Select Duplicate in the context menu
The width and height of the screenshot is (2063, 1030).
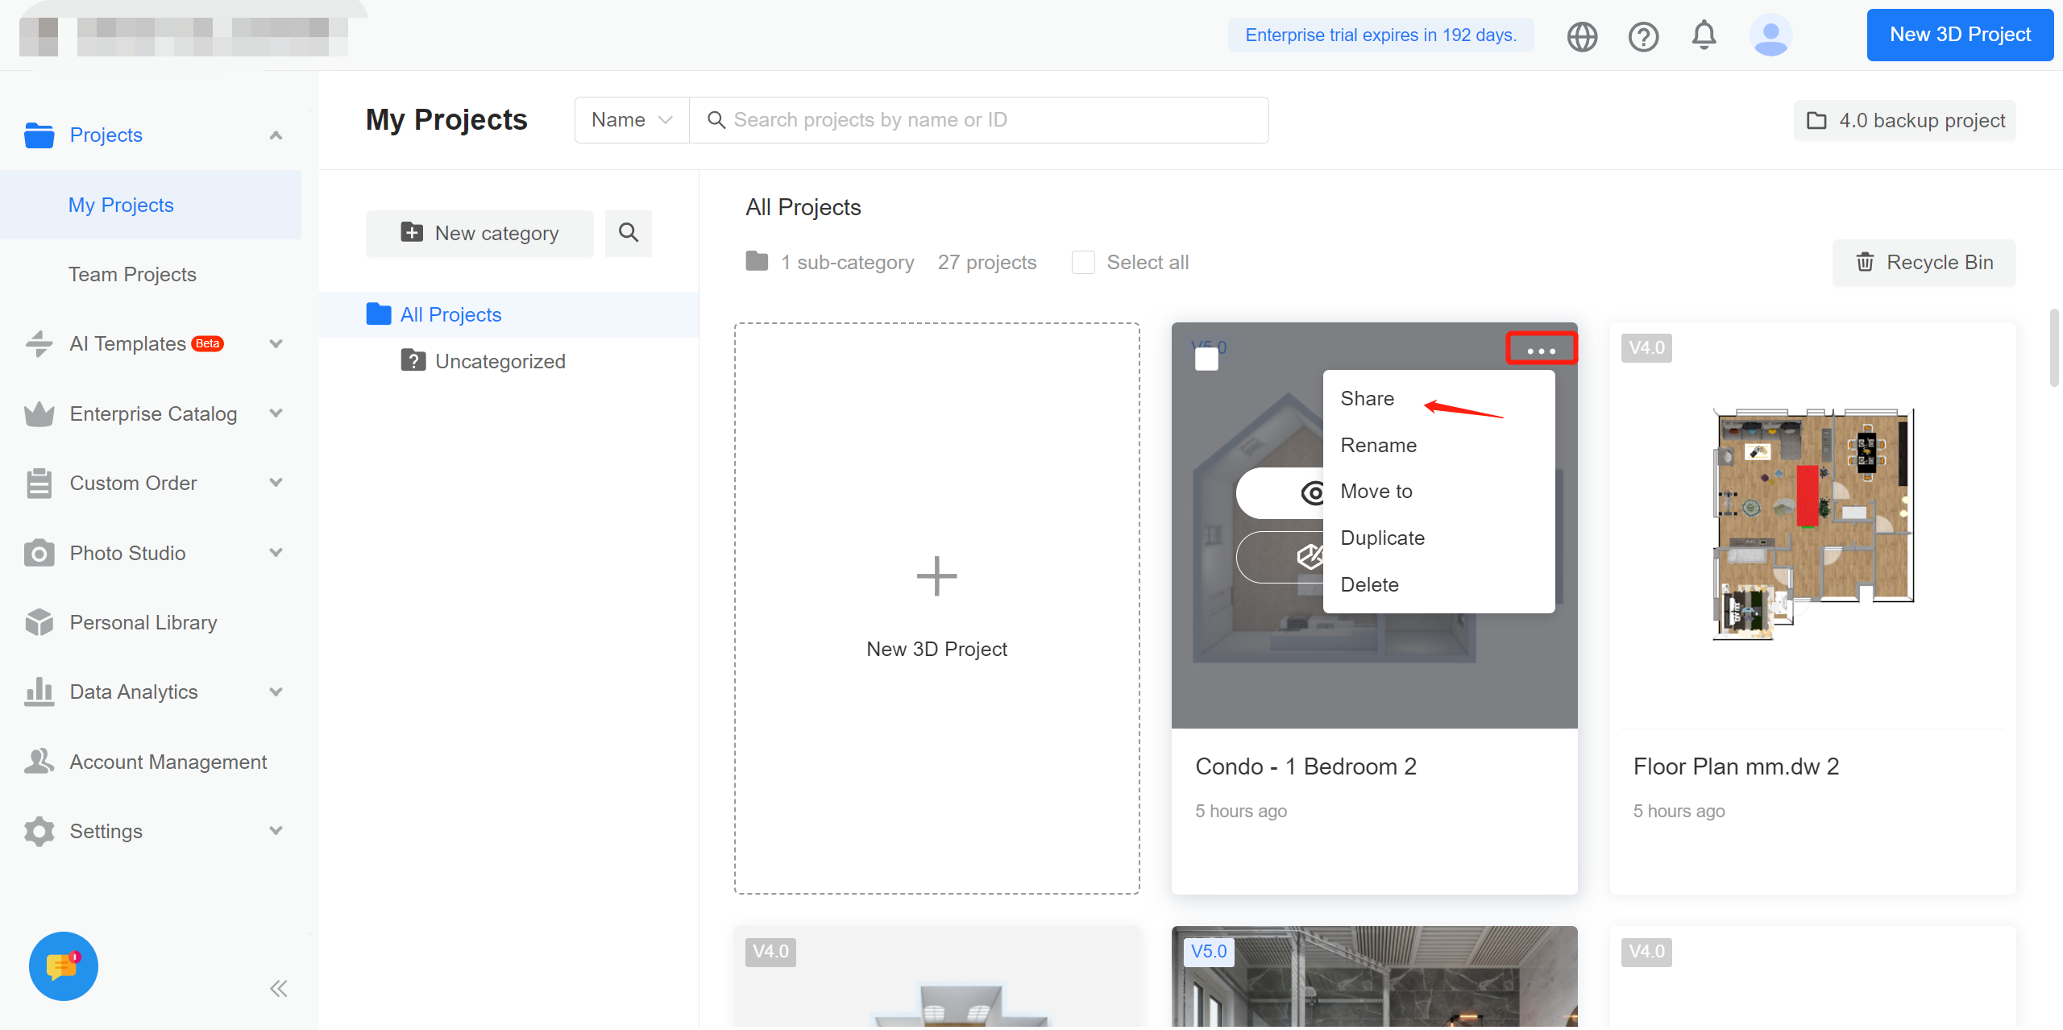coord(1382,538)
